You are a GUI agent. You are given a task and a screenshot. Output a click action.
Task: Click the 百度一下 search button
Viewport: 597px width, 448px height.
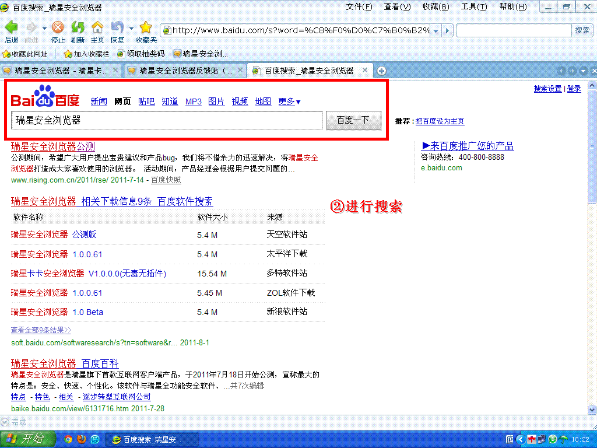[x=353, y=120]
